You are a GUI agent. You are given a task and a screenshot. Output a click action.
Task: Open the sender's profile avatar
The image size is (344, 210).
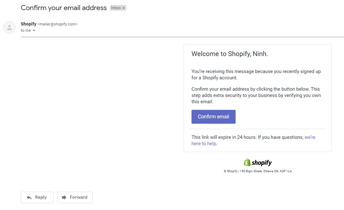(x=9, y=28)
